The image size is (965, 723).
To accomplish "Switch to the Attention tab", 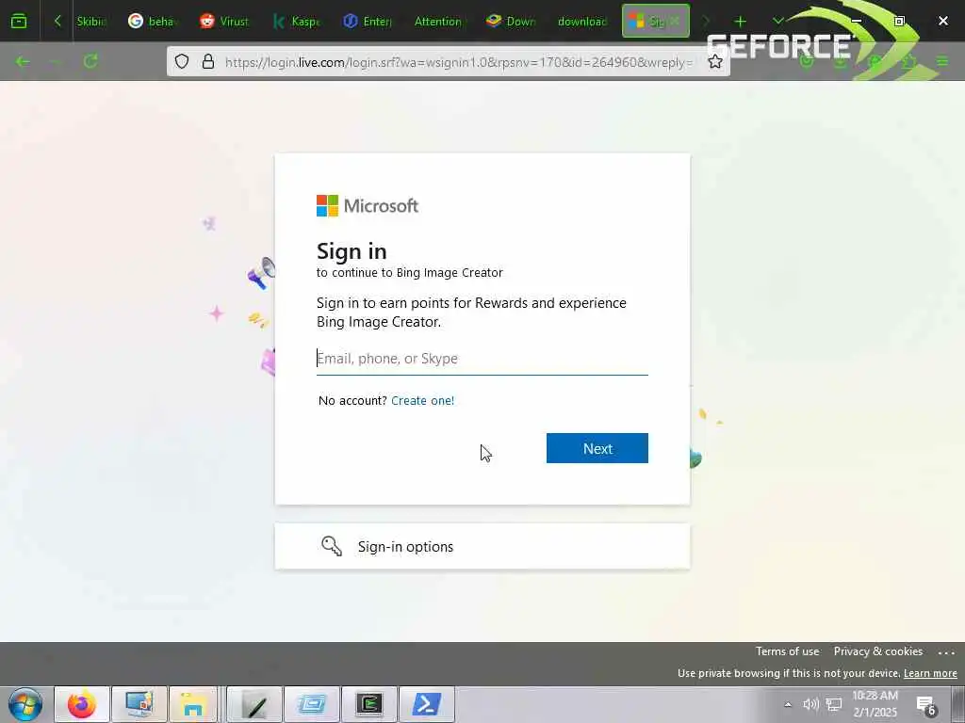I will tap(438, 22).
